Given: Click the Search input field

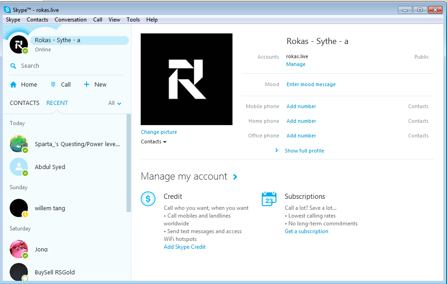Looking at the screenshot, I should point(67,66).
